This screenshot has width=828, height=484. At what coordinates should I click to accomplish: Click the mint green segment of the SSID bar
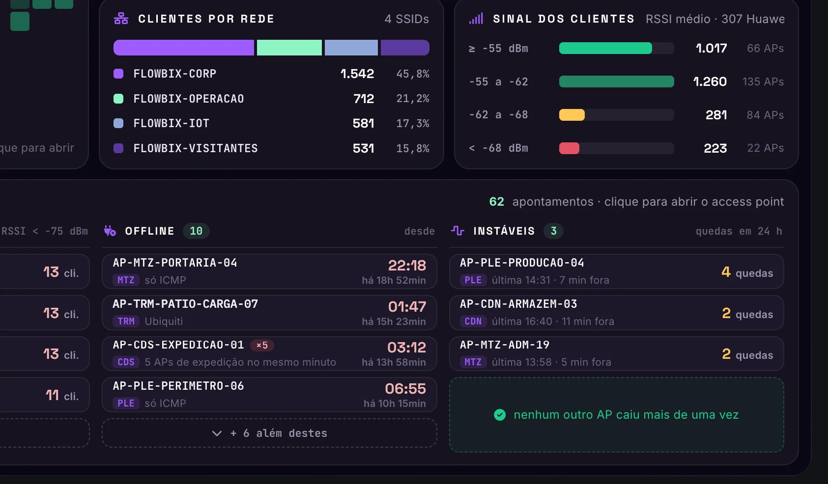coord(289,48)
